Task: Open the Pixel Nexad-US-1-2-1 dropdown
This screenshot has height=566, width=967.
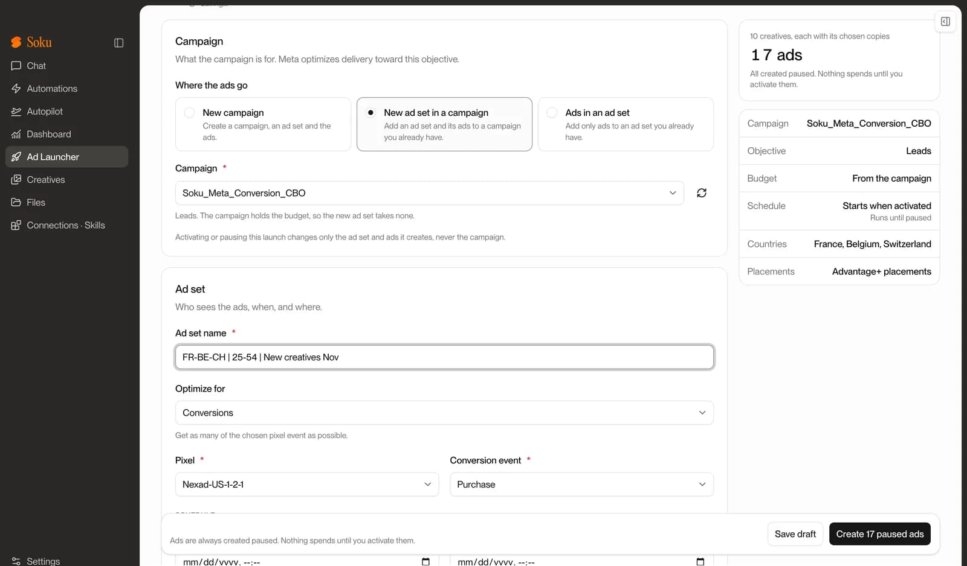Action: (307, 485)
